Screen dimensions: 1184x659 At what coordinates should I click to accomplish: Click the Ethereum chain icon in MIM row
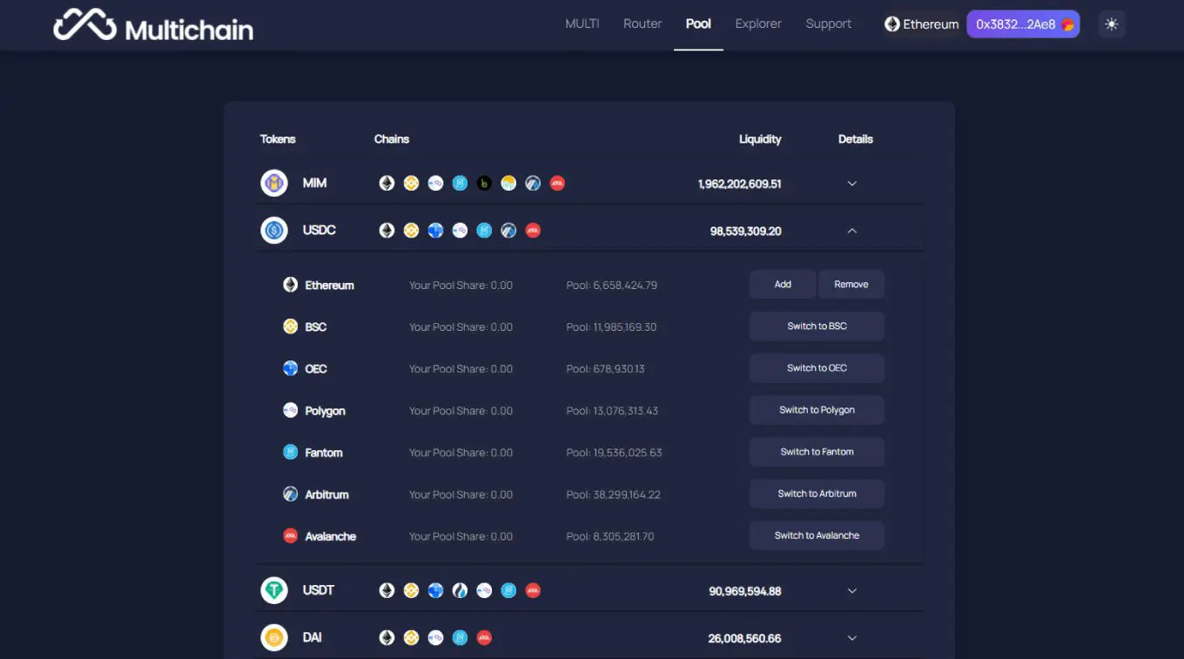point(387,183)
